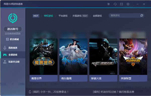Viewport: 151px width, 96px height.
Task: Click the 积分商城 shop icon
Action: (x=7, y=39)
